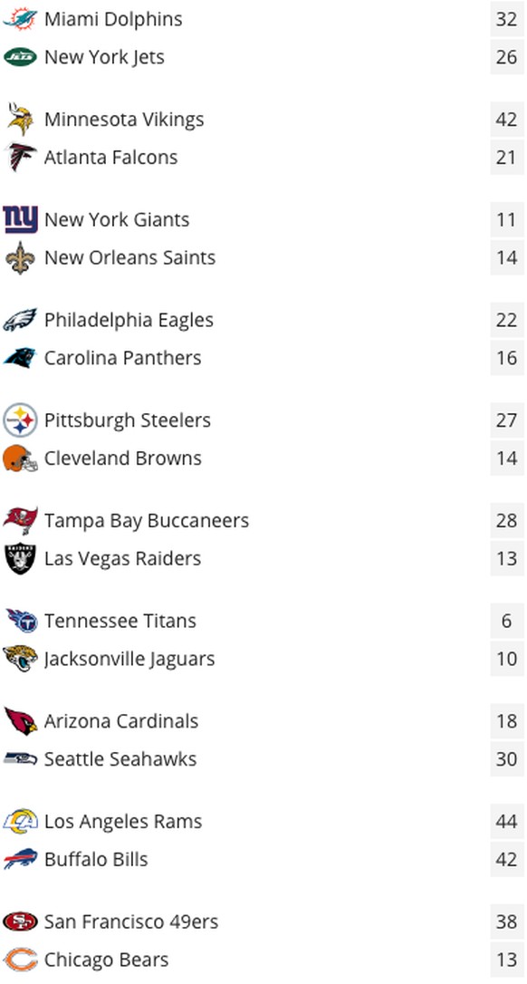Open the Philadelphia Eagles team link
527x984 pixels.
point(129,320)
